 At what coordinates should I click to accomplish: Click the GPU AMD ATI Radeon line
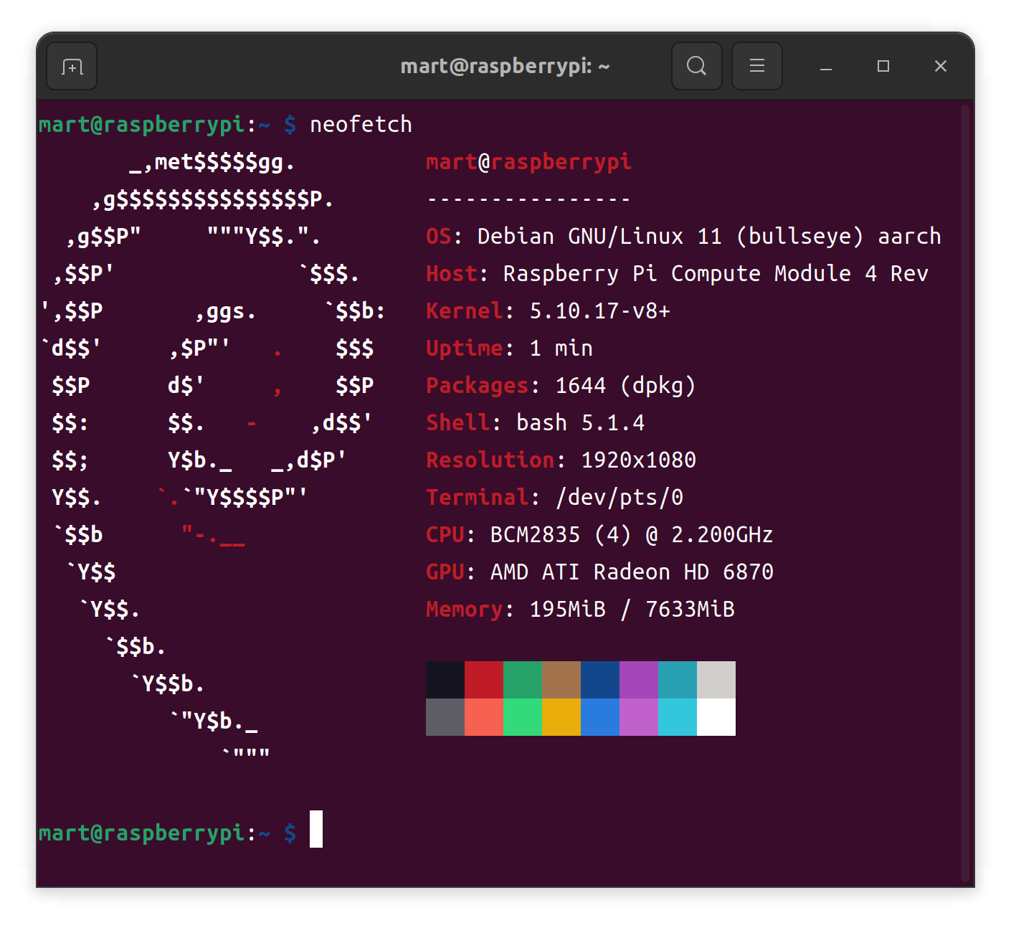point(599,572)
